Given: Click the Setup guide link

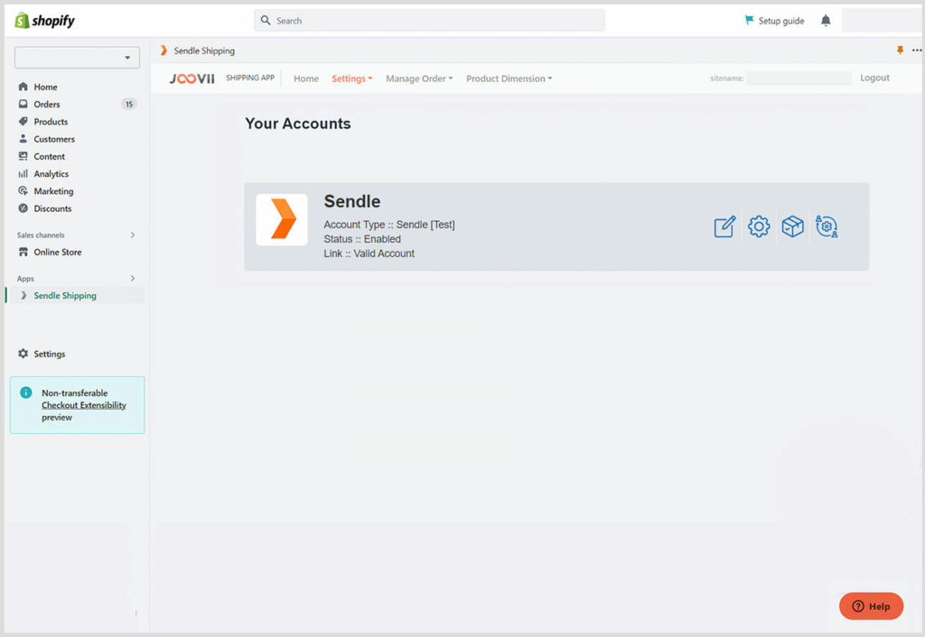Looking at the screenshot, I should [781, 21].
